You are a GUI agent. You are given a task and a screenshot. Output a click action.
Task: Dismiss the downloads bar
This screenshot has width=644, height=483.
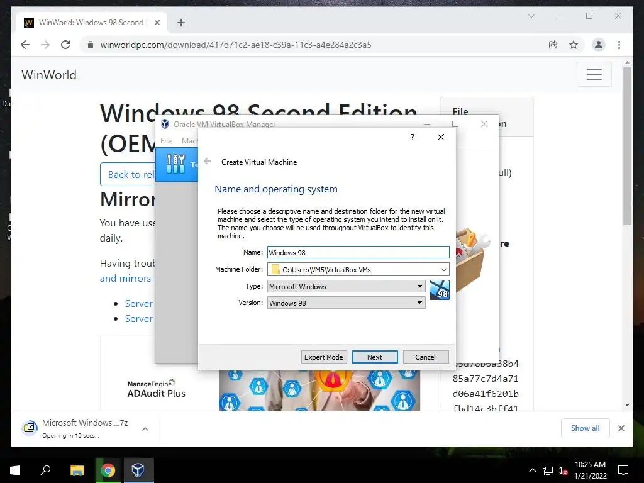621,428
